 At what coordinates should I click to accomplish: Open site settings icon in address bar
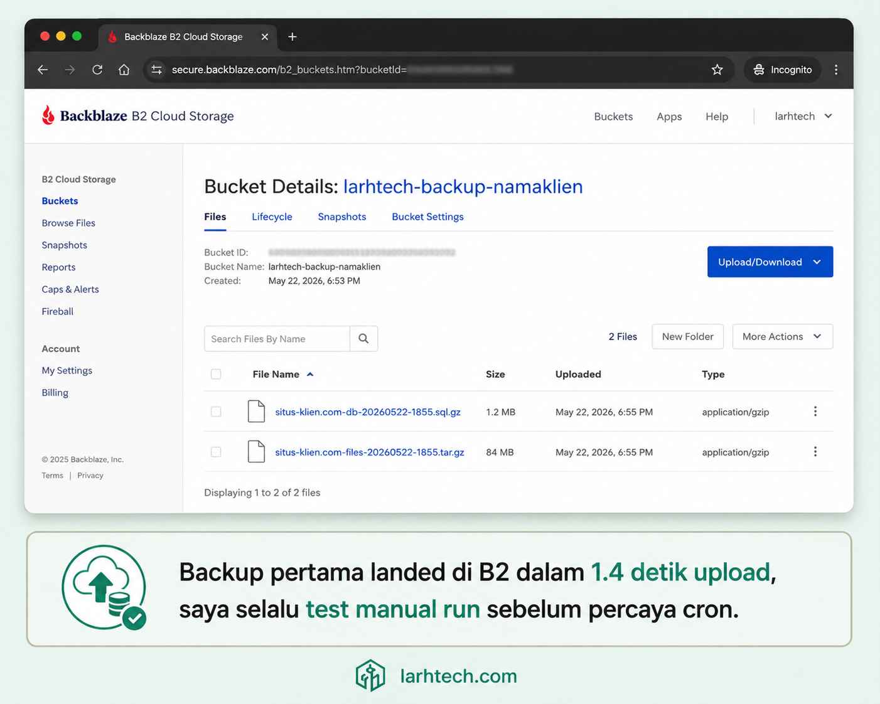(157, 70)
